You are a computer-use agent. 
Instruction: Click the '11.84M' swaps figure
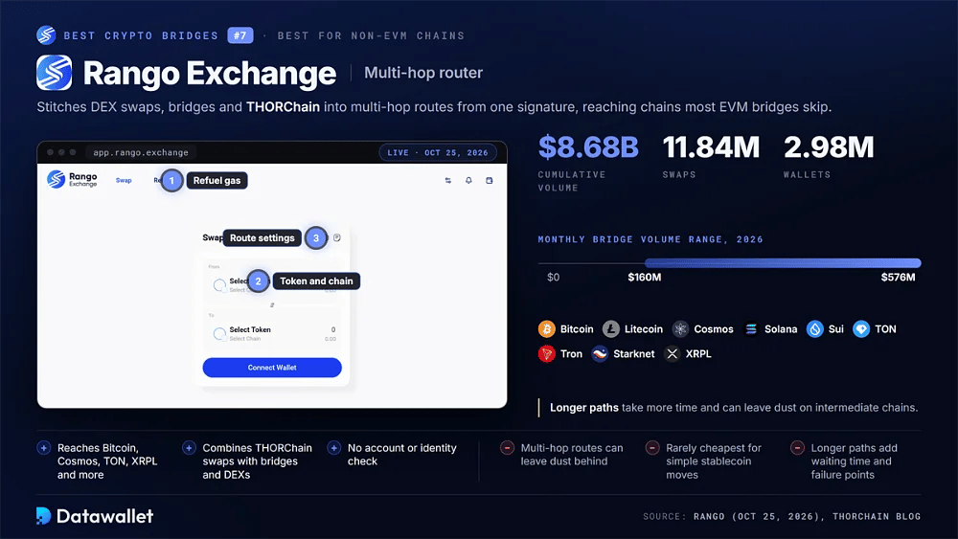pyautogui.click(x=711, y=147)
